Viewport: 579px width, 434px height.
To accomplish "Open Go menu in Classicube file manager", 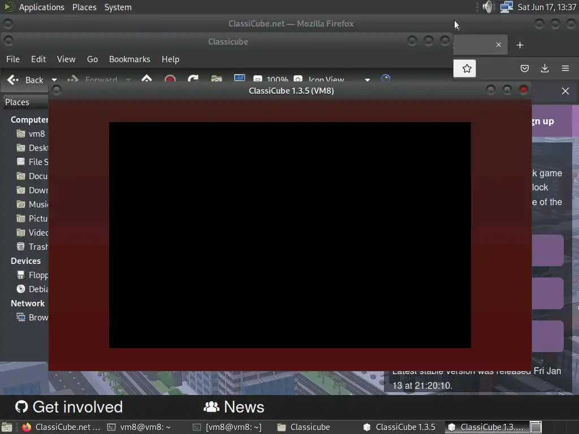I will tap(92, 59).
